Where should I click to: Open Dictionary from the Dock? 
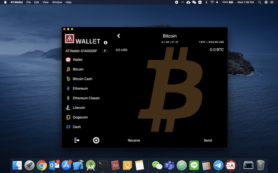(115, 165)
